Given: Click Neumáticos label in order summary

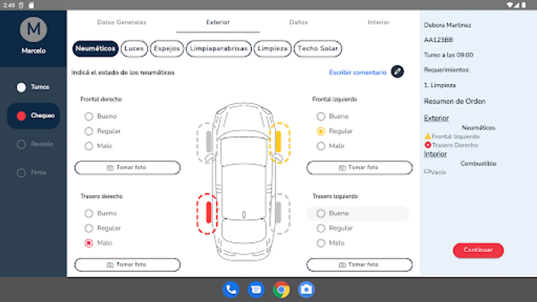Looking at the screenshot, I should (x=478, y=128).
